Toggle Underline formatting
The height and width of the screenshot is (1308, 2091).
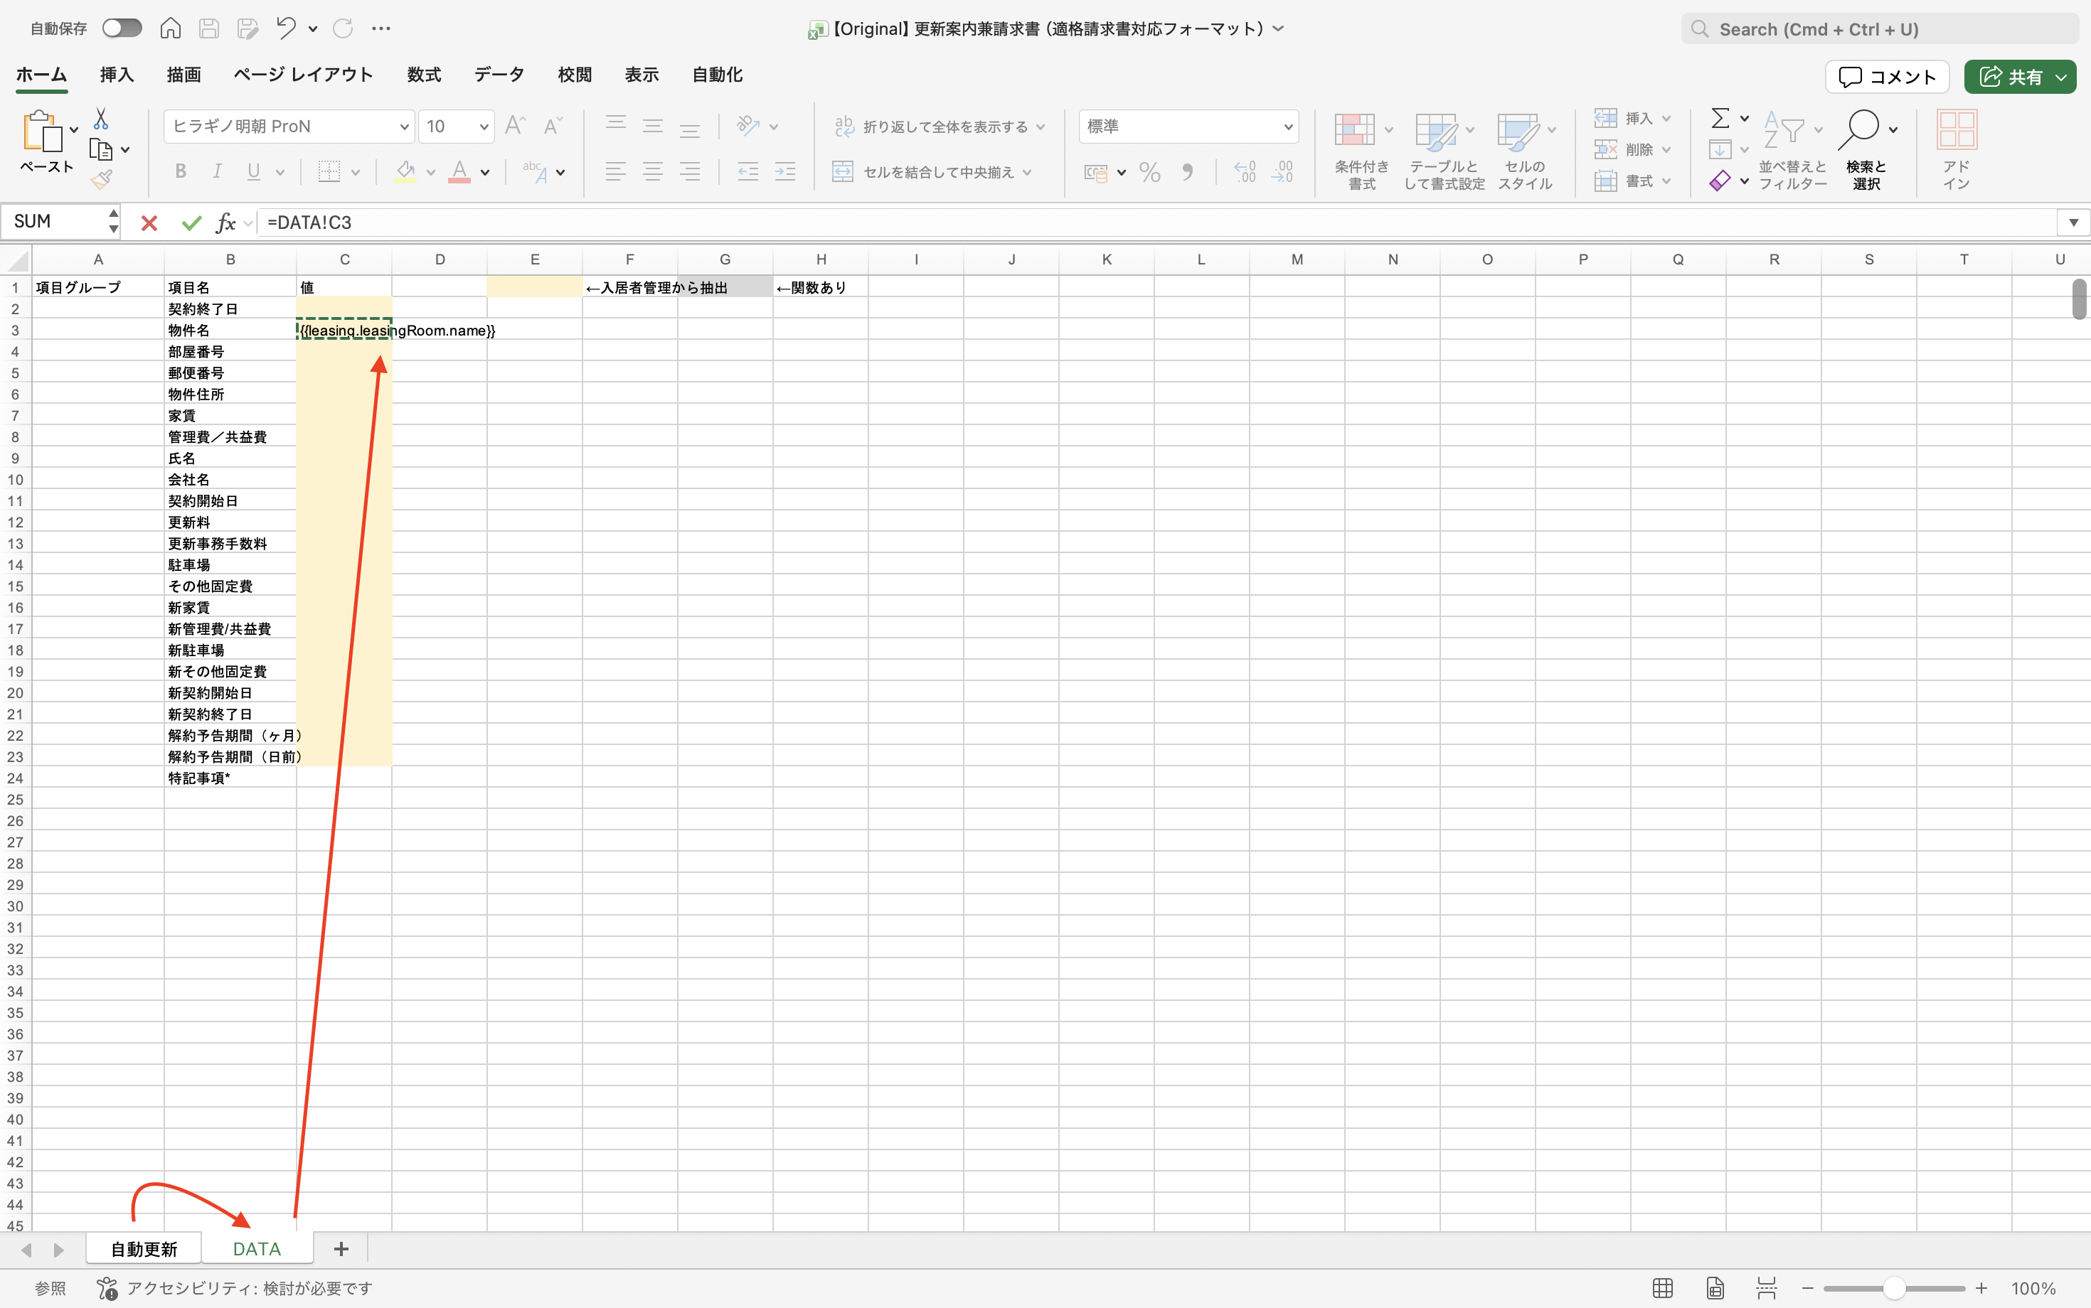click(x=254, y=171)
